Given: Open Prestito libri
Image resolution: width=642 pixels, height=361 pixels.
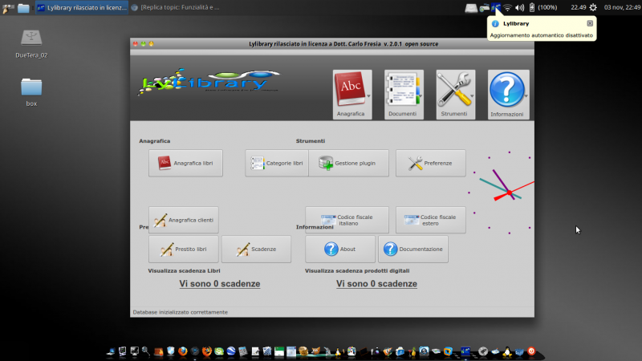Looking at the screenshot, I should pyautogui.click(x=184, y=249).
